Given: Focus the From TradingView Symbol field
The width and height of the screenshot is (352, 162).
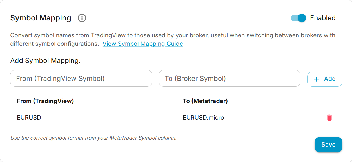Looking at the screenshot, I should 81,78.
